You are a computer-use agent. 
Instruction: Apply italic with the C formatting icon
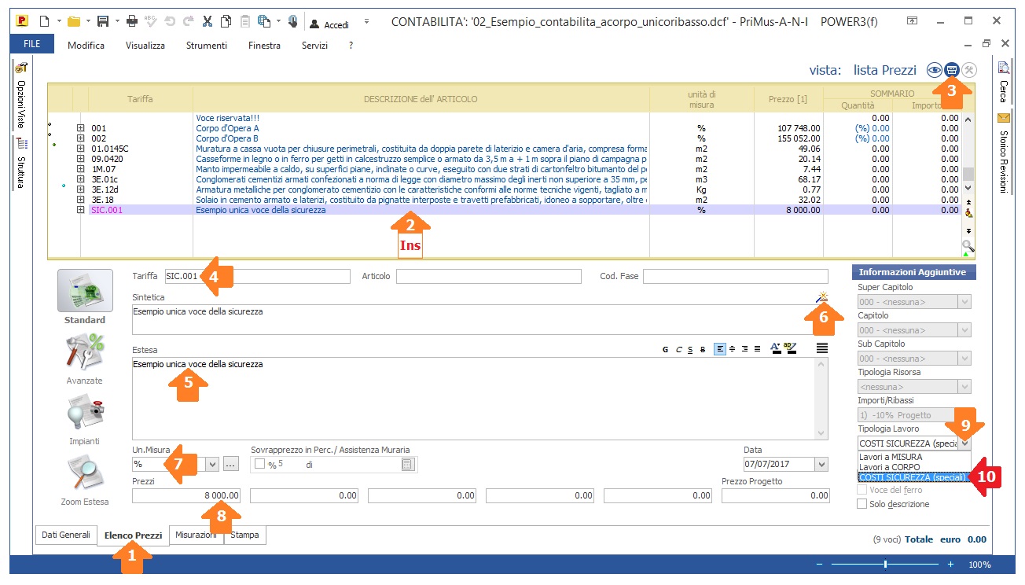coord(678,349)
